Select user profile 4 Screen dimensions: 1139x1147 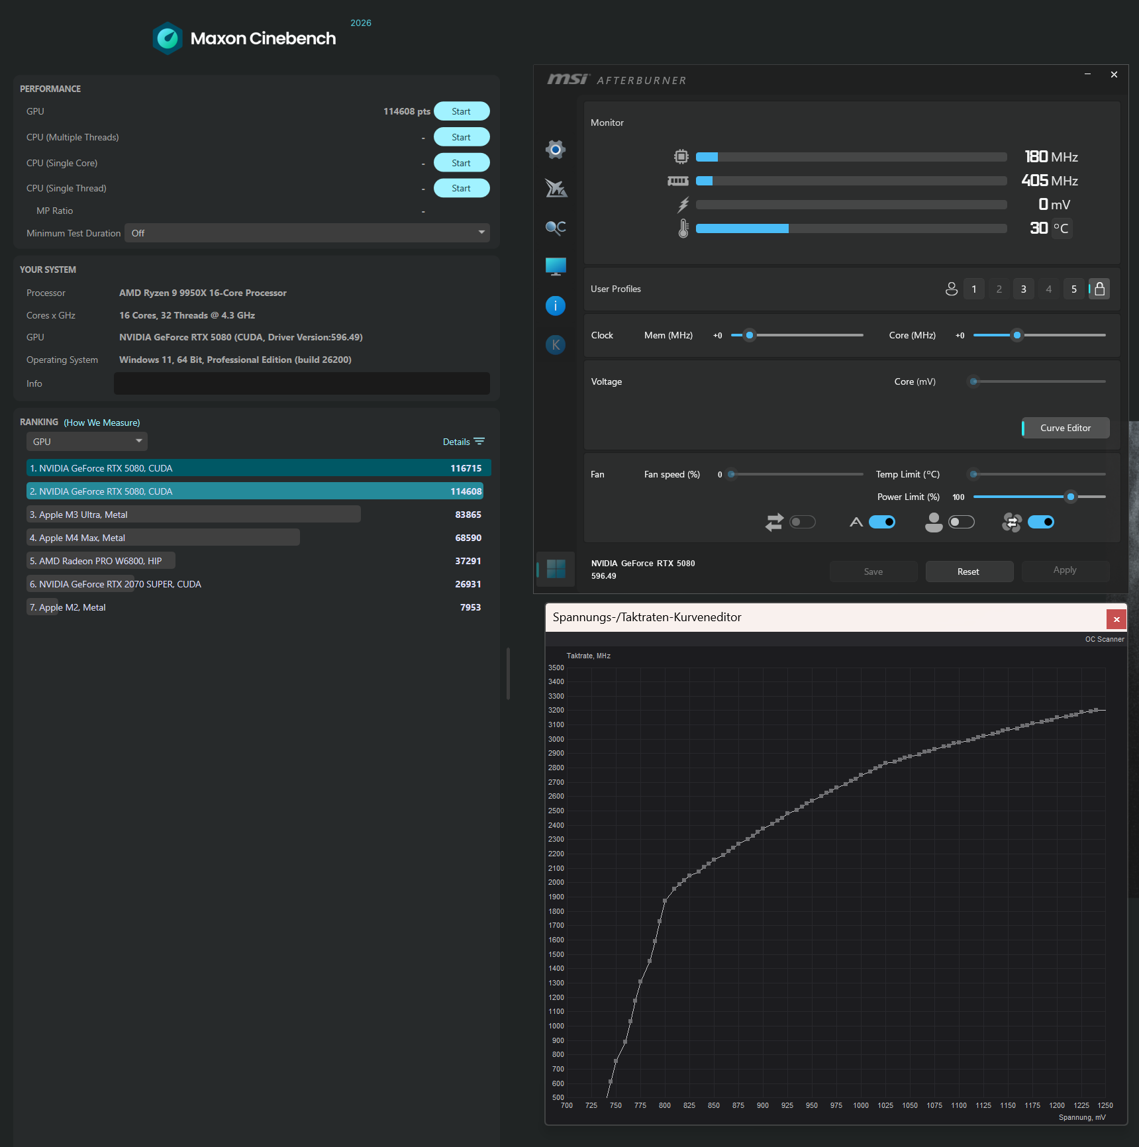pos(1049,289)
